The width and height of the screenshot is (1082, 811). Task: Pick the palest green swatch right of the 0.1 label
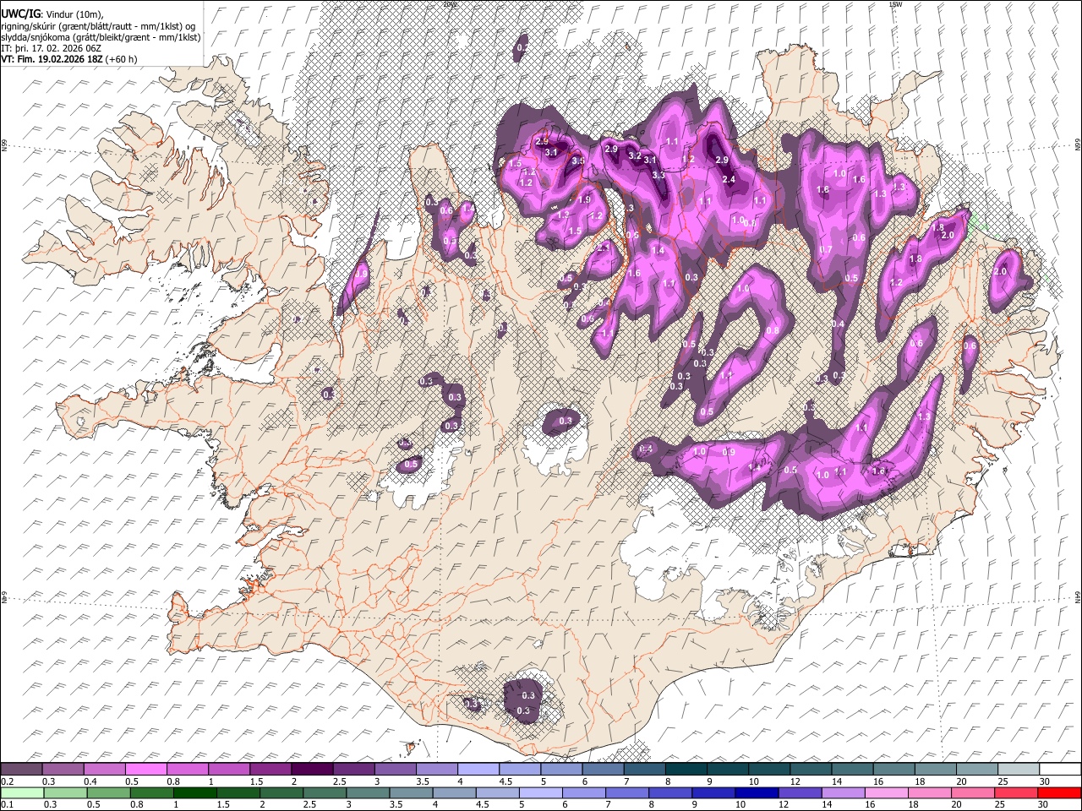(x=22, y=792)
